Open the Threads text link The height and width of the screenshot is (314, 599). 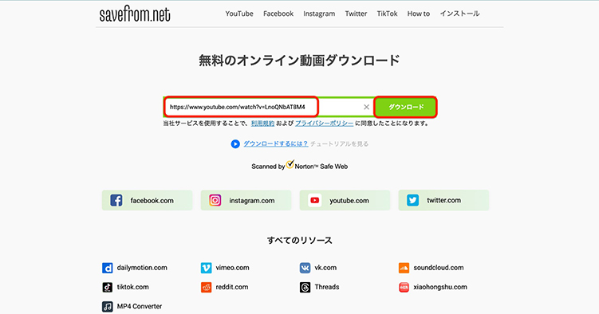point(327,287)
